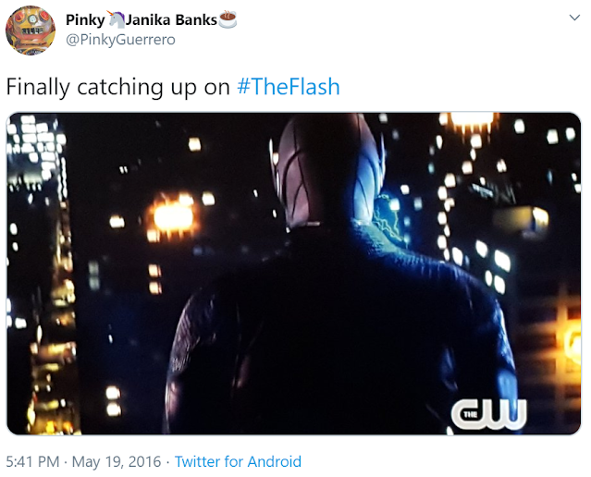
Task: Select the word 'Janika' in the display name
Action: click(148, 19)
